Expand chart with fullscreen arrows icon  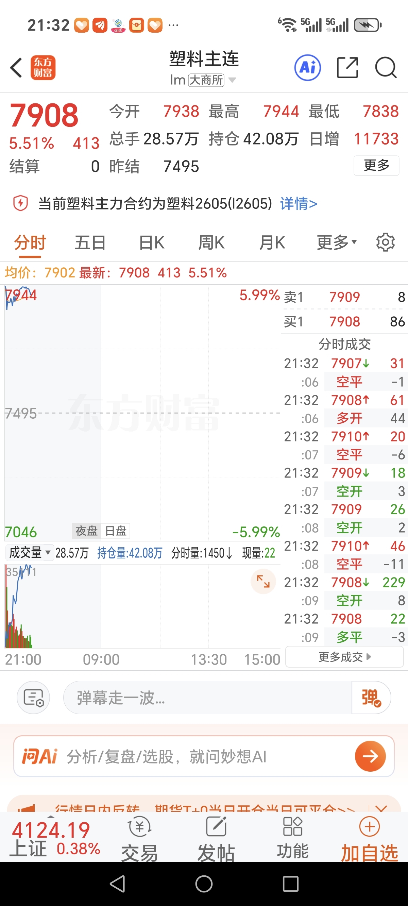[x=263, y=581]
